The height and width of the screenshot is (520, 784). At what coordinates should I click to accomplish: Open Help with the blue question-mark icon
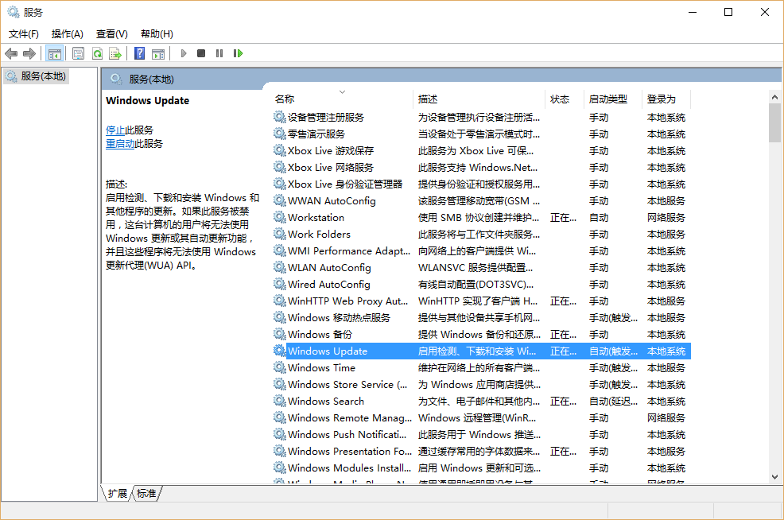coord(139,53)
